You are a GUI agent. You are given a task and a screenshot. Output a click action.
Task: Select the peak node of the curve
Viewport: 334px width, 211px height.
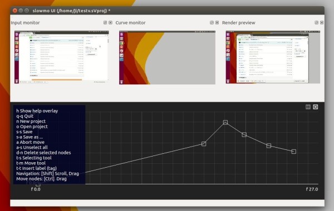click(x=225, y=122)
